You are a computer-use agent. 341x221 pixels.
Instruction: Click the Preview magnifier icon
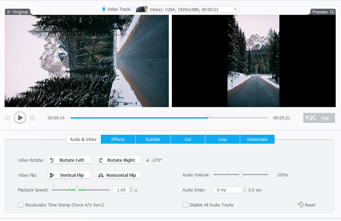coord(332,12)
